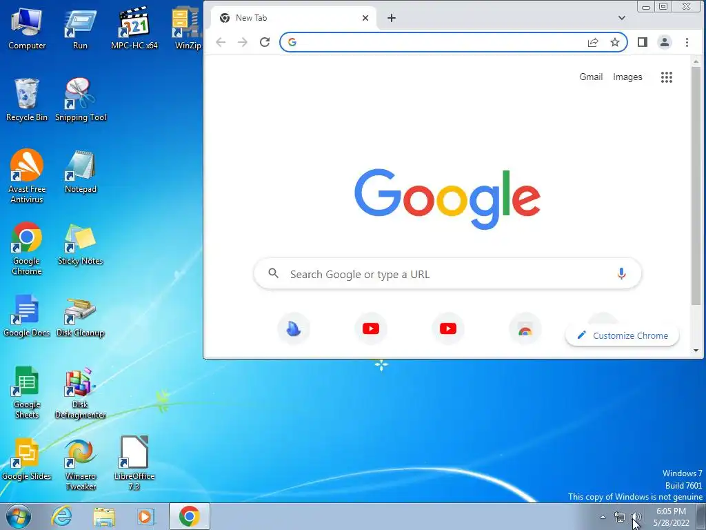Open the network status tray icon
Image resolution: width=706 pixels, height=530 pixels.
(x=620, y=518)
